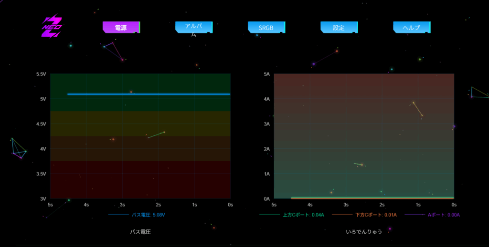Click the 5A axis label

coord(266,74)
